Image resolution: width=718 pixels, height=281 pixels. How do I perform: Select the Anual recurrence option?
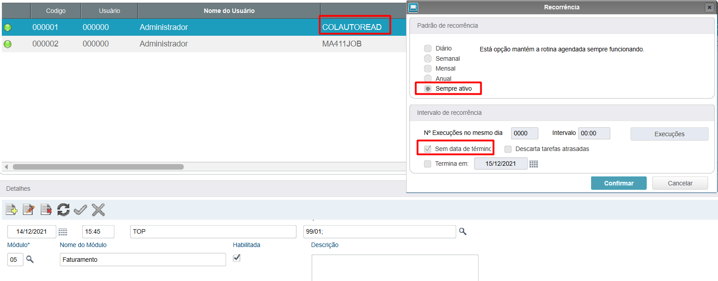click(428, 79)
